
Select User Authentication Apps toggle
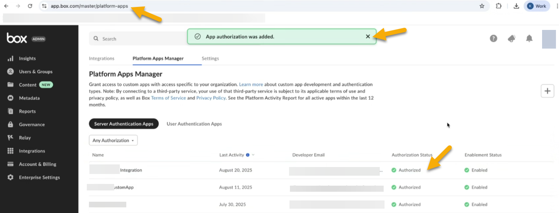click(x=194, y=124)
